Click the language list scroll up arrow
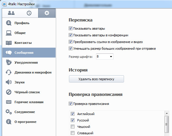This screenshot has width=172, height=136. [x=167, y=113]
